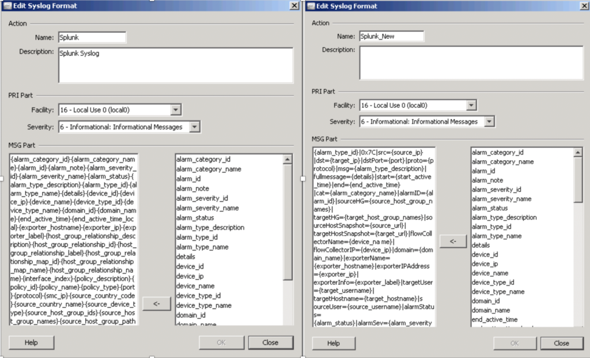Click Close button in left dialog
This screenshot has height=358, width=590.
(270, 342)
